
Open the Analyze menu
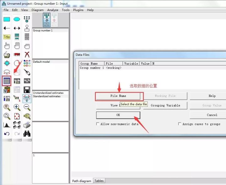pos(53,10)
